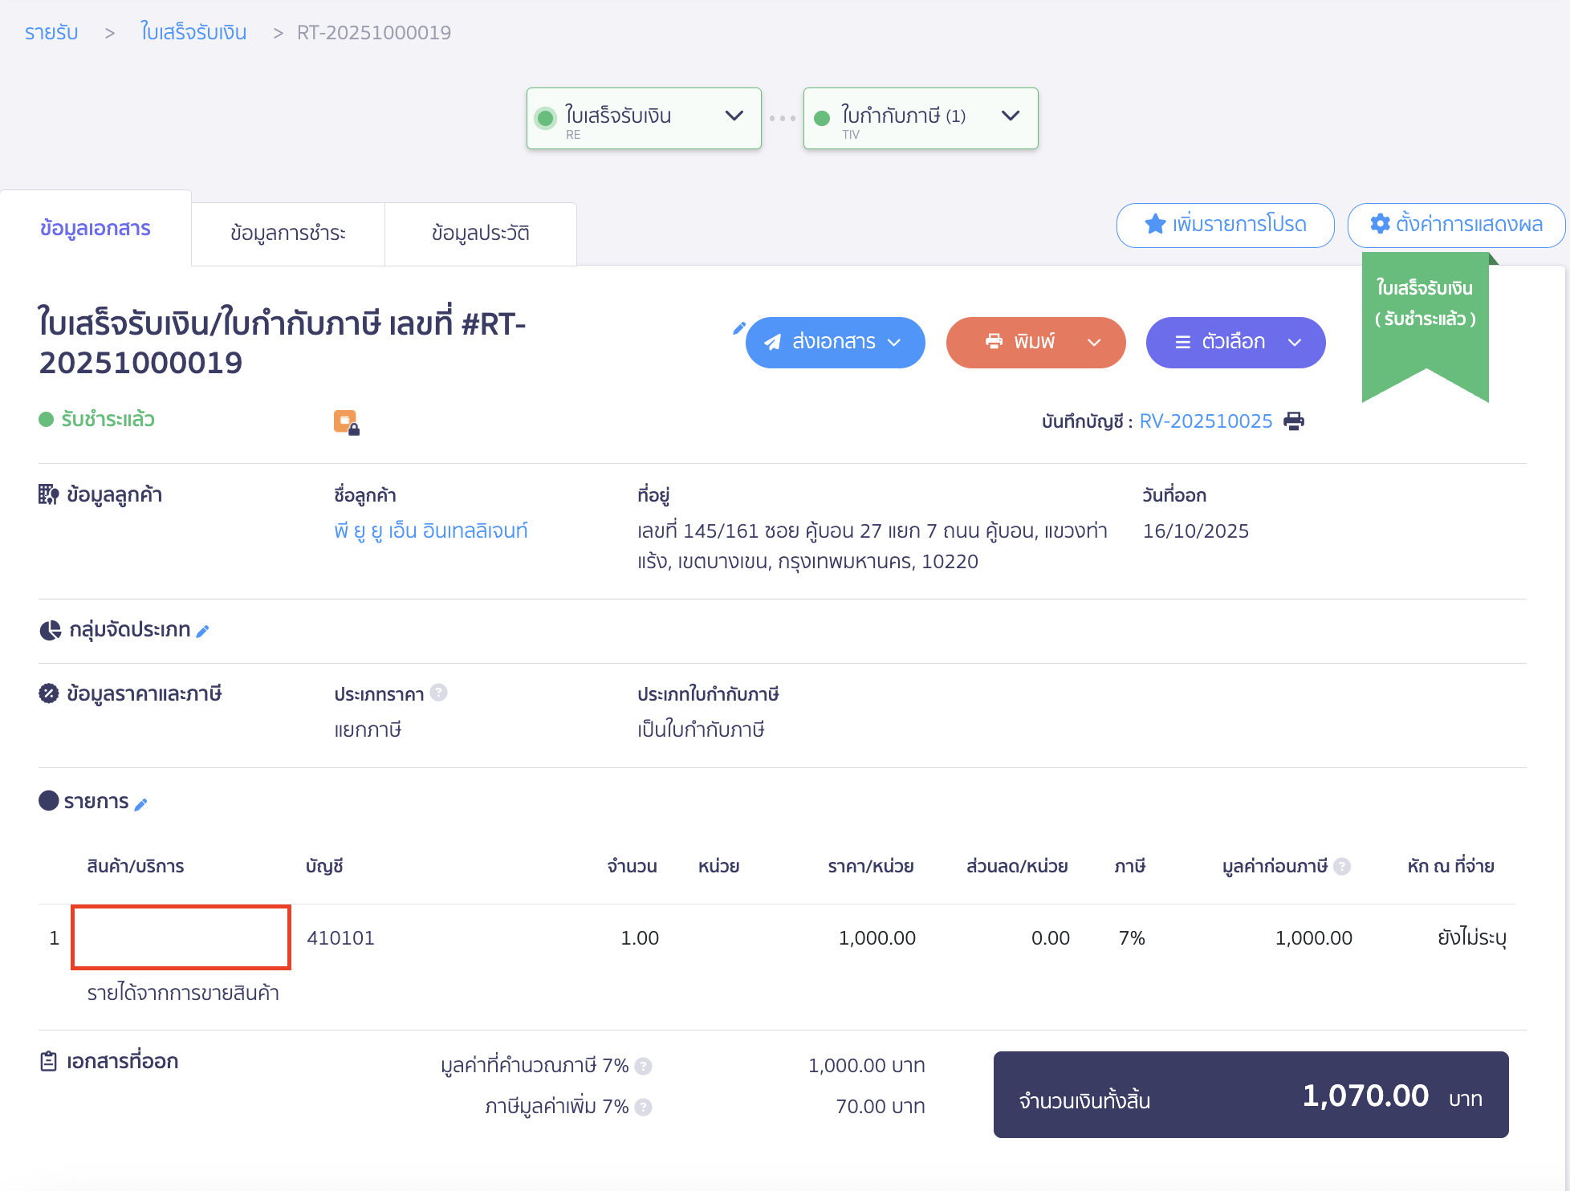Click the gear icon in ตั้งค่าการแสดงผล
This screenshot has height=1191, width=1570.
pos(1380,225)
